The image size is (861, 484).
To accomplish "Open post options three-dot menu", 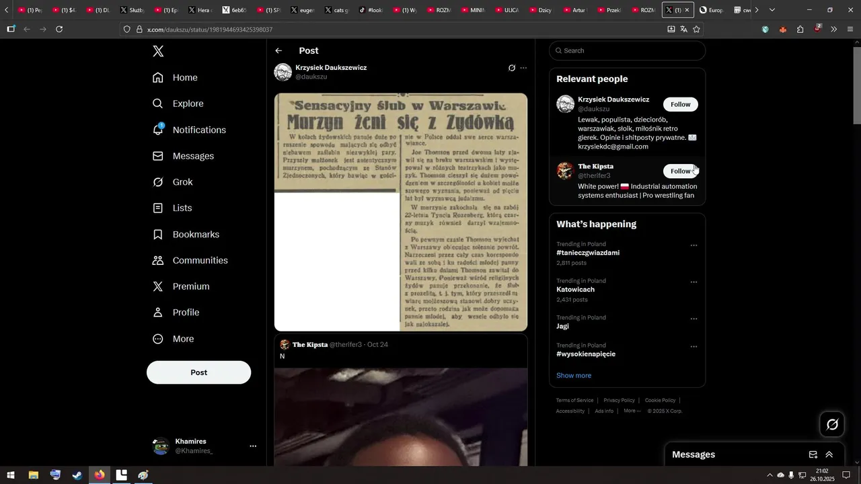I will pos(523,68).
